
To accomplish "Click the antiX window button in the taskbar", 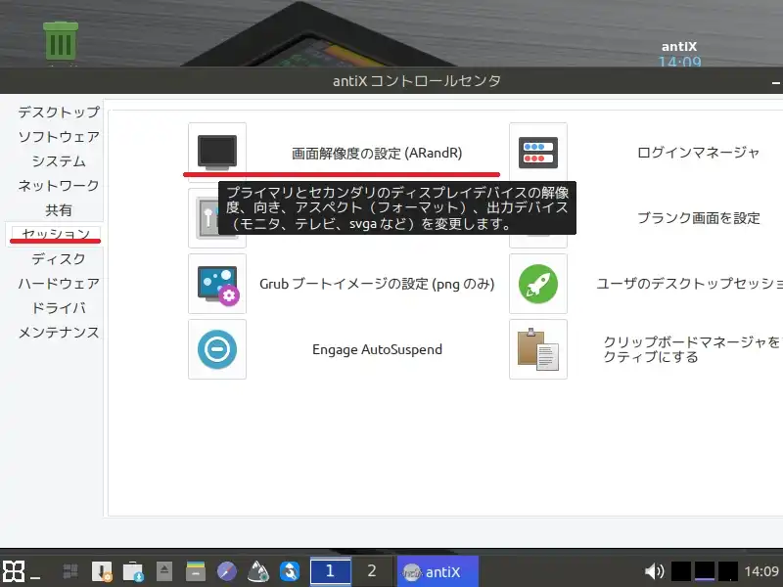I will coord(437,571).
